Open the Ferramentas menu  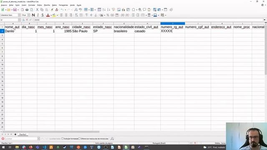[63, 5]
